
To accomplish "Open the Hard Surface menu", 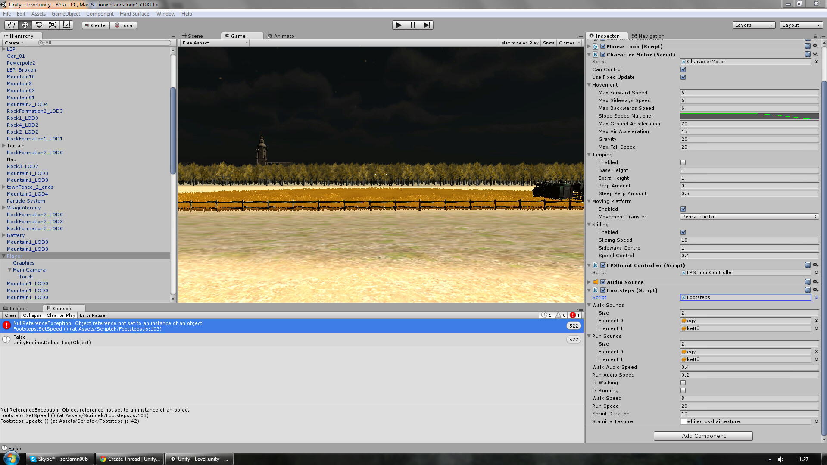I will pos(134,14).
